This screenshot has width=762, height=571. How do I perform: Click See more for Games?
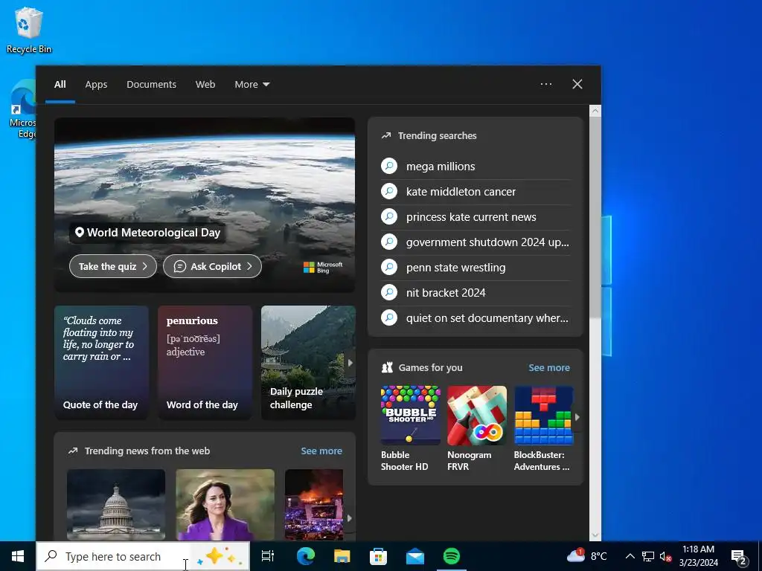pos(549,367)
